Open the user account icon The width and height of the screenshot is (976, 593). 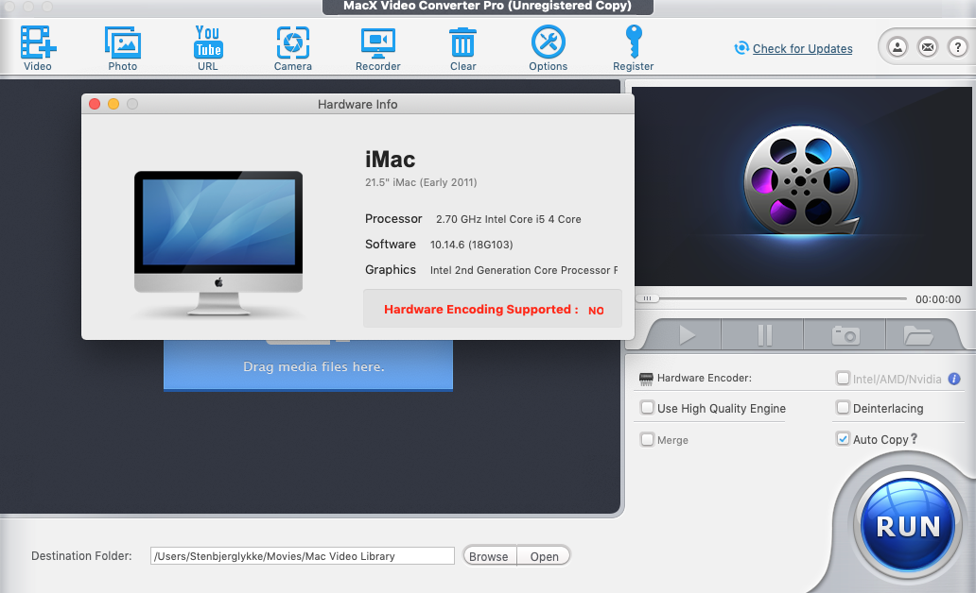897,47
